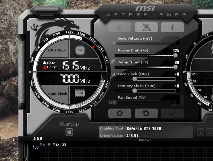Click the Core Clock +0 value
This screenshot has height=161, width=213.
[x=177, y=74]
